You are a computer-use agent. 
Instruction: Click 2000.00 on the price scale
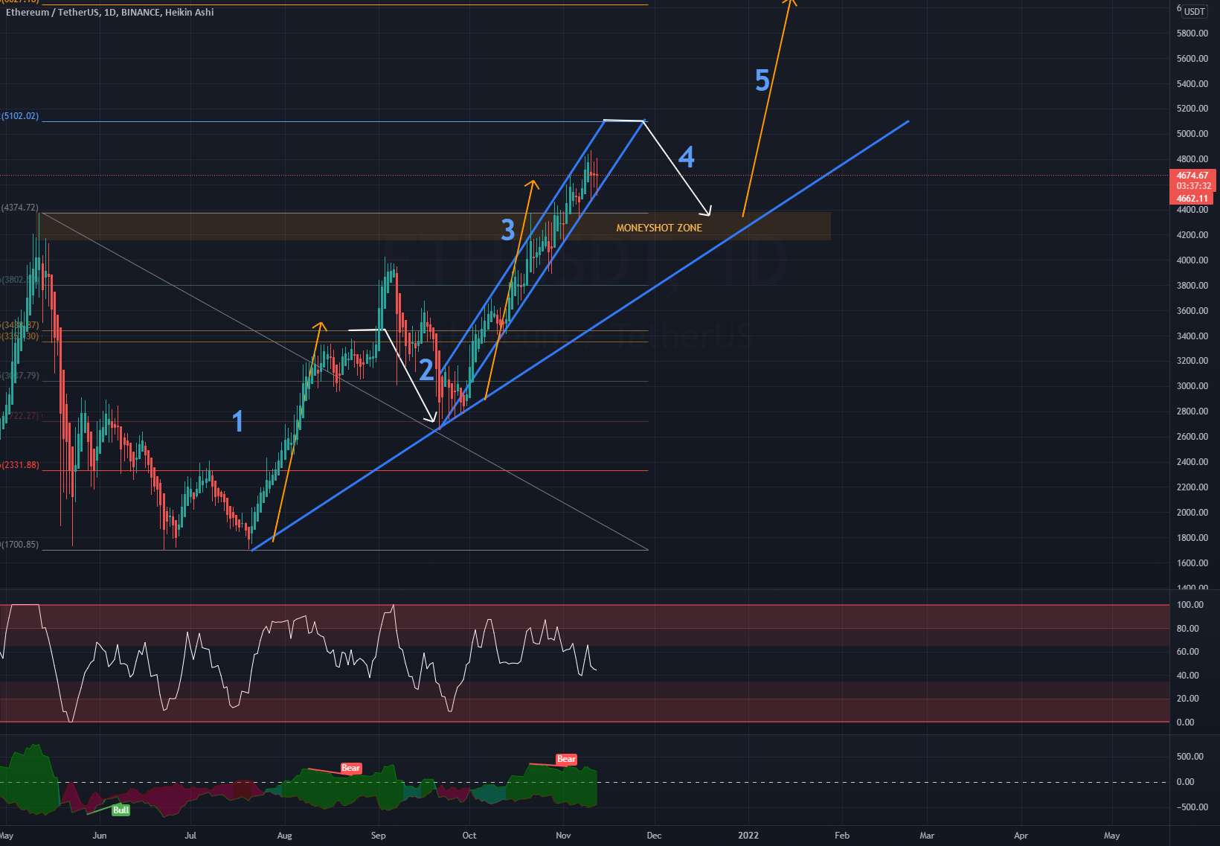pyautogui.click(x=1192, y=513)
